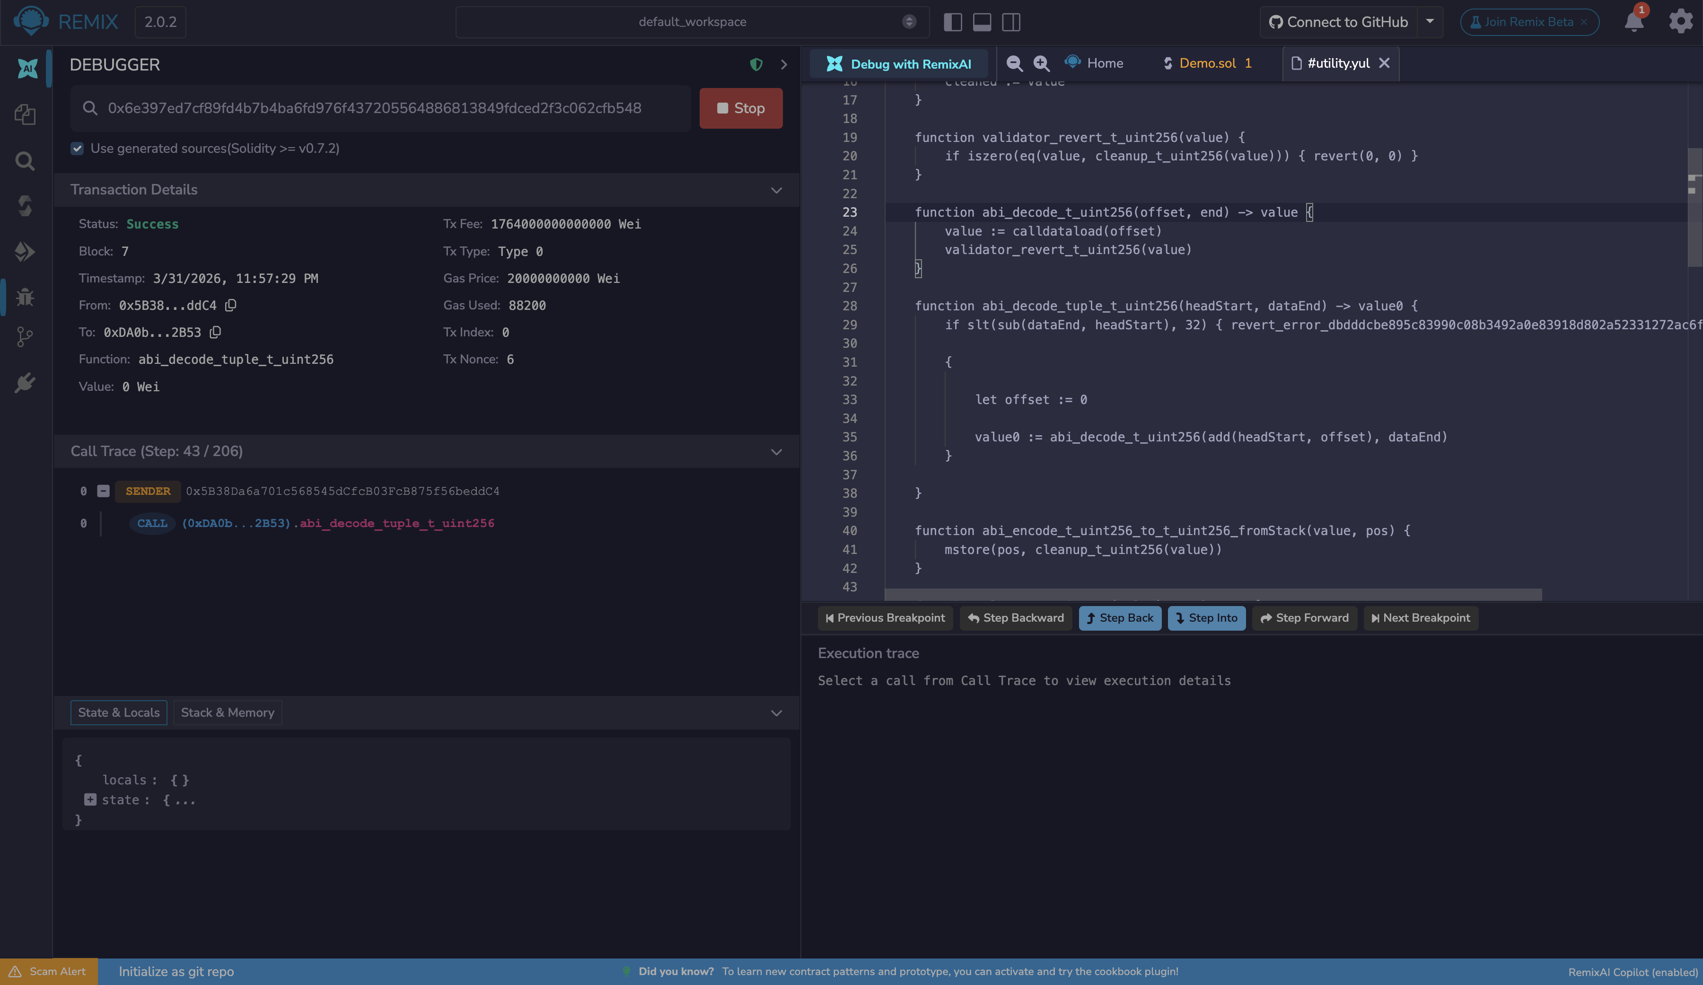Screen dimensions: 1703x985
Task: Click the Step Backward button
Action: pos(1016,618)
